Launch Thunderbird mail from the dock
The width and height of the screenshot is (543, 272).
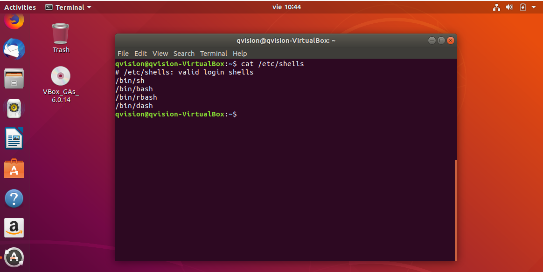[x=14, y=48]
